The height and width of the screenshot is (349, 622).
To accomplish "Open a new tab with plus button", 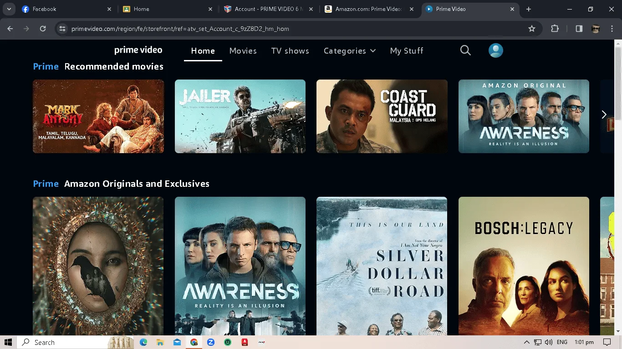I will pyautogui.click(x=529, y=9).
